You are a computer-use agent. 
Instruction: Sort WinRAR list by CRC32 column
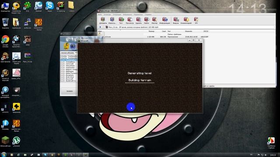[206, 31]
